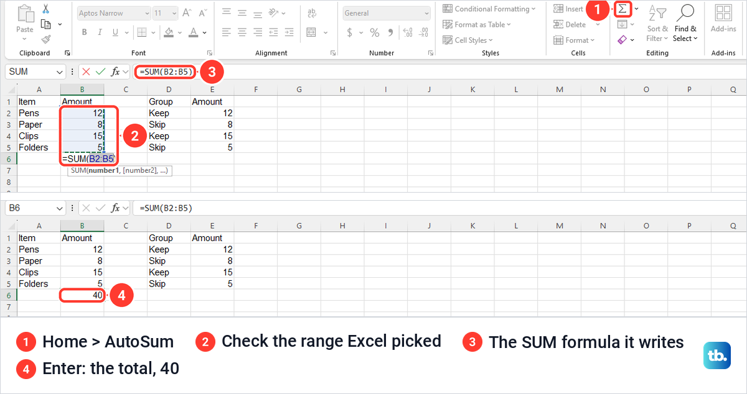Screen dimensions: 747x394
Task: Expand the Merge & Center dropdown arrow
Action: [326, 32]
